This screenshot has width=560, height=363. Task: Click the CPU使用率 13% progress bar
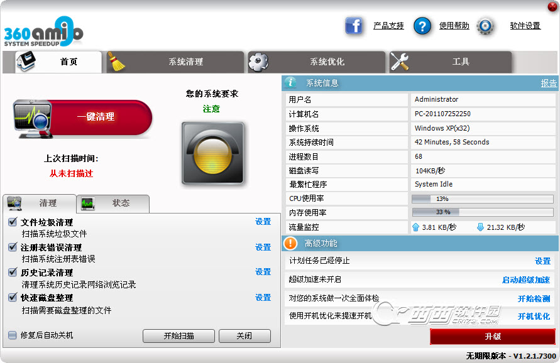483,199
